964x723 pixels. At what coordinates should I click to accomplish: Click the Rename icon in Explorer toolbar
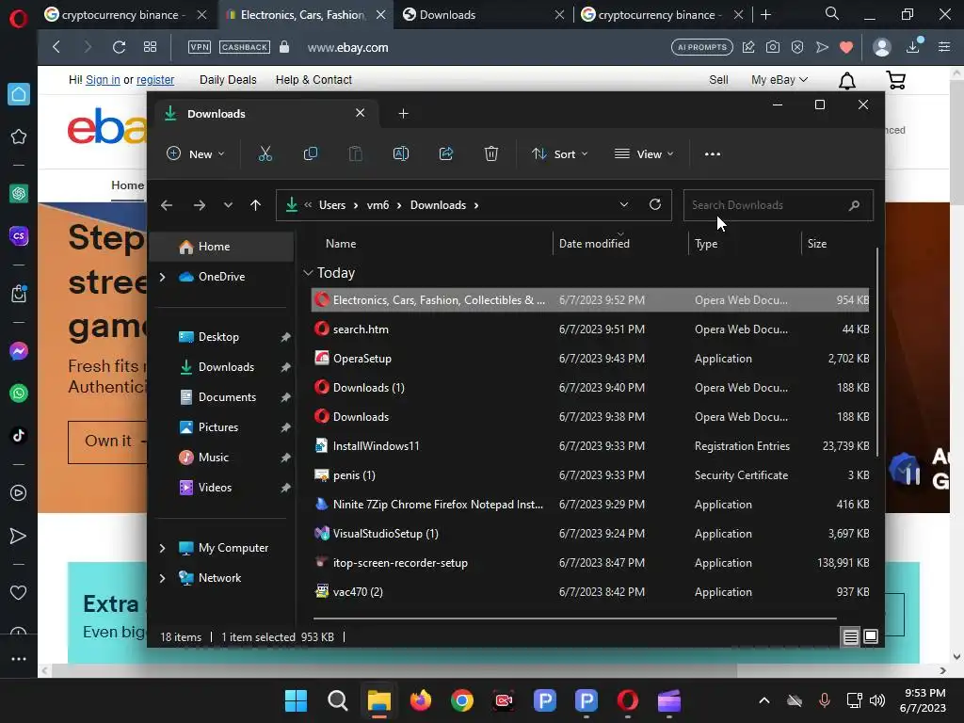401,153
